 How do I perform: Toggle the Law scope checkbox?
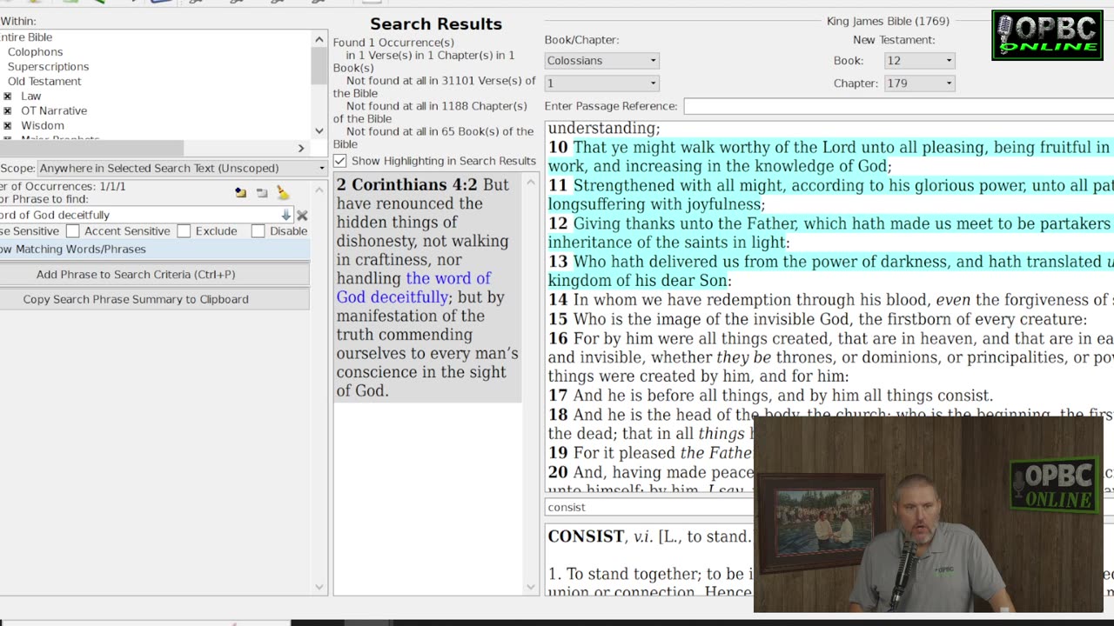(8, 97)
